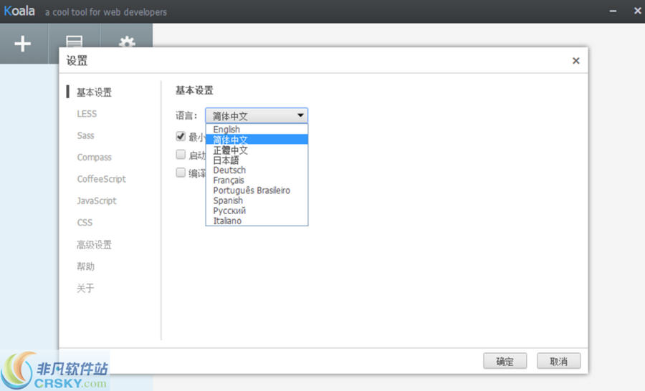Viewport: 645px width, 391px height.
Task: Minimize the Koala window
Action: pos(613,11)
